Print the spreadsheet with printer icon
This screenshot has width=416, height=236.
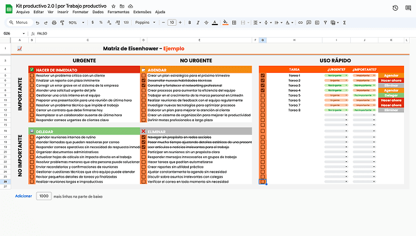coord(54,23)
